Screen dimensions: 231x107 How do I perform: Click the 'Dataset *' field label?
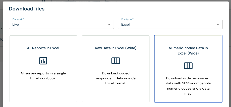pos(18,19)
